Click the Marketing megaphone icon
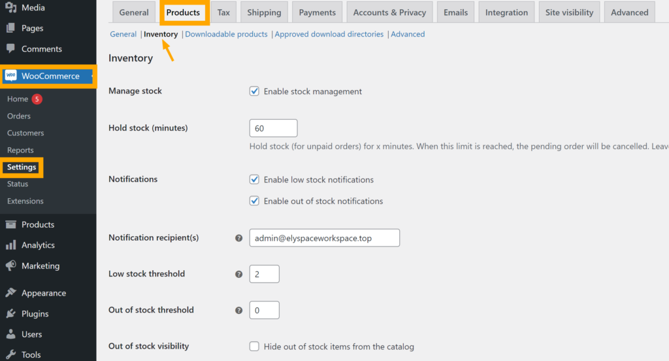Screen dimensions: 669x361 (10, 266)
